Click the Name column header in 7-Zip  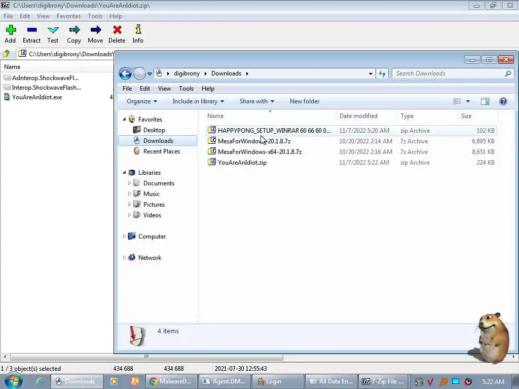[x=41, y=66]
